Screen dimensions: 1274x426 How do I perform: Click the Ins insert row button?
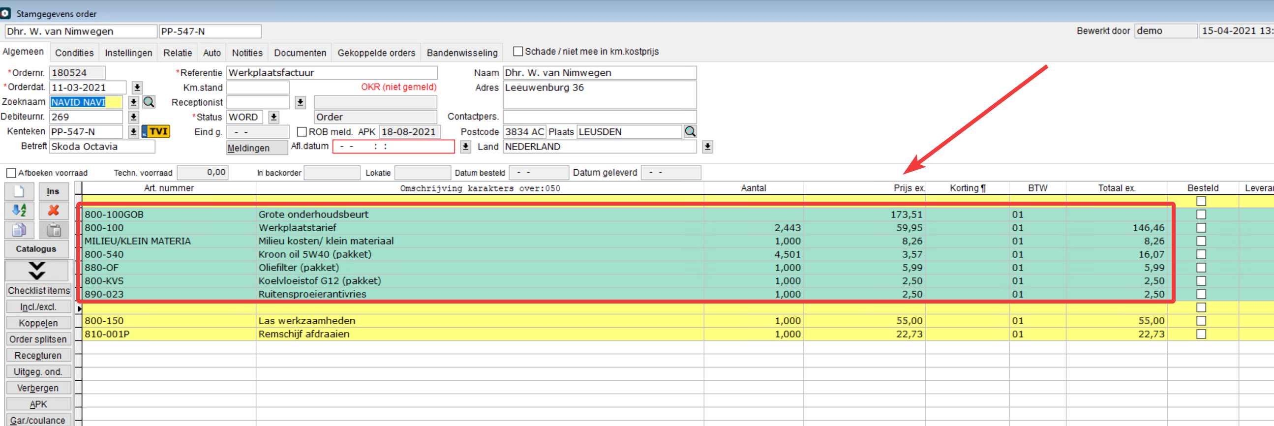(x=53, y=191)
